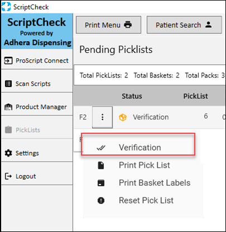
Task: Click the ScriptCheck logo icon in title bar
Action: click(6, 7)
